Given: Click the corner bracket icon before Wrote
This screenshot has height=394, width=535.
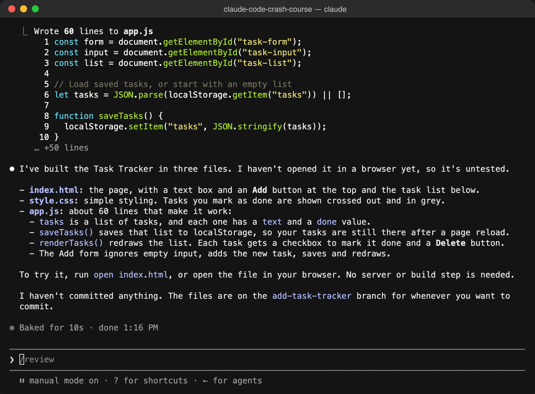Looking at the screenshot, I should tap(25, 31).
